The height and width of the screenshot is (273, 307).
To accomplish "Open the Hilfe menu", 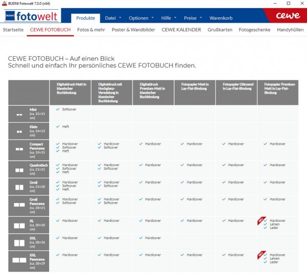I will tap(168, 18).
